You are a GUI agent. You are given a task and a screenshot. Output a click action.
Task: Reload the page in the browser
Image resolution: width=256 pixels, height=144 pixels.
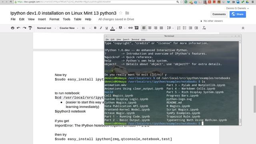click(11, 2)
